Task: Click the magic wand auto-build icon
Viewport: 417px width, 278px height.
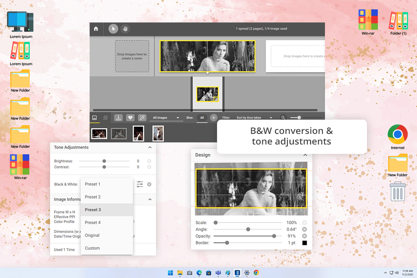Action: [x=142, y=118]
